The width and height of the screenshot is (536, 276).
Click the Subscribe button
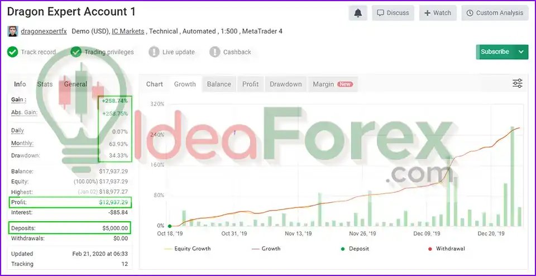(495, 51)
